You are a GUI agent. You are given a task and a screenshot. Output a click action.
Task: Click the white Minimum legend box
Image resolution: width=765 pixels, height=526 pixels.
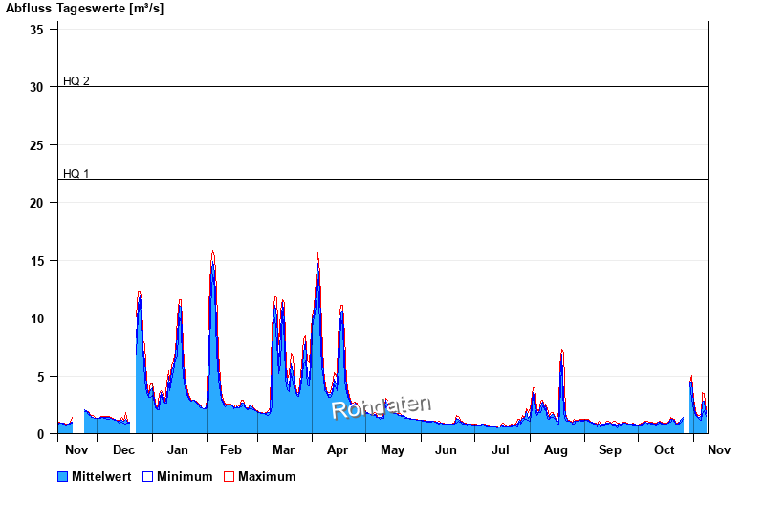pos(147,476)
